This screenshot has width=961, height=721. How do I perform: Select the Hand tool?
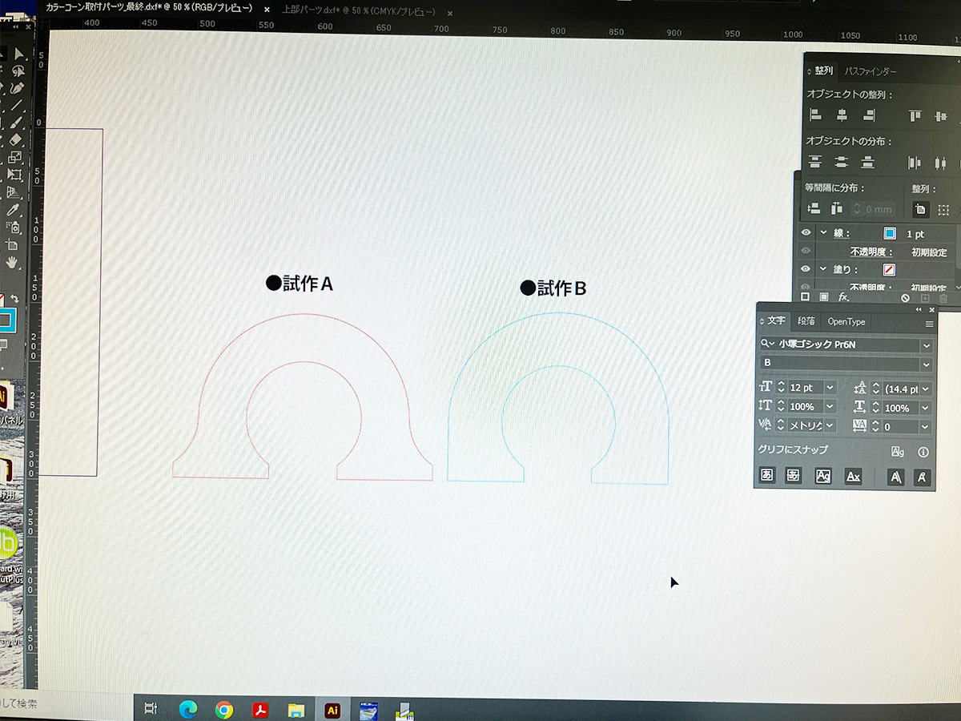pyautogui.click(x=13, y=262)
